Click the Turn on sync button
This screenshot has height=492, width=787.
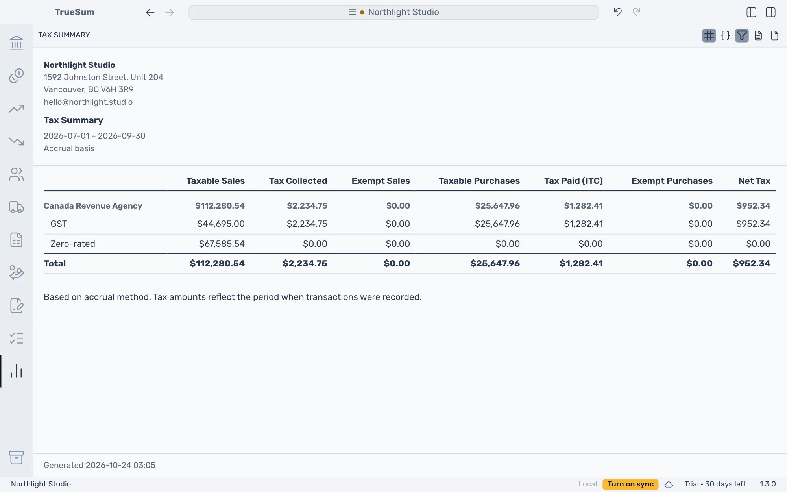pyautogui.click(x=630, y=484)
